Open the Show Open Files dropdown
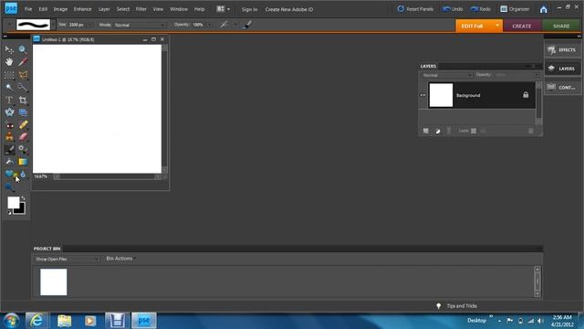Viewport: 584px width, 329px height. [x=67, y=259]
